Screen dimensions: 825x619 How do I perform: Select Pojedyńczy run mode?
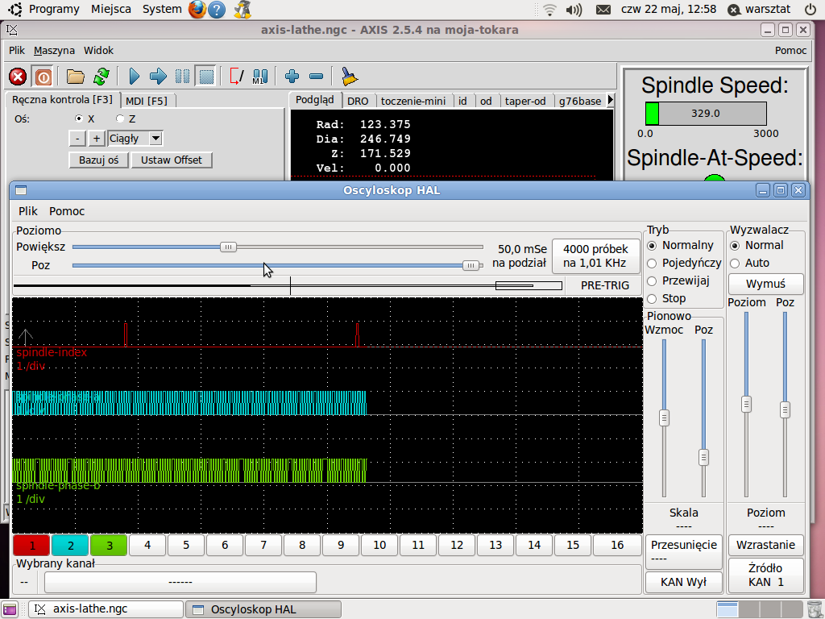click(652, 264)
